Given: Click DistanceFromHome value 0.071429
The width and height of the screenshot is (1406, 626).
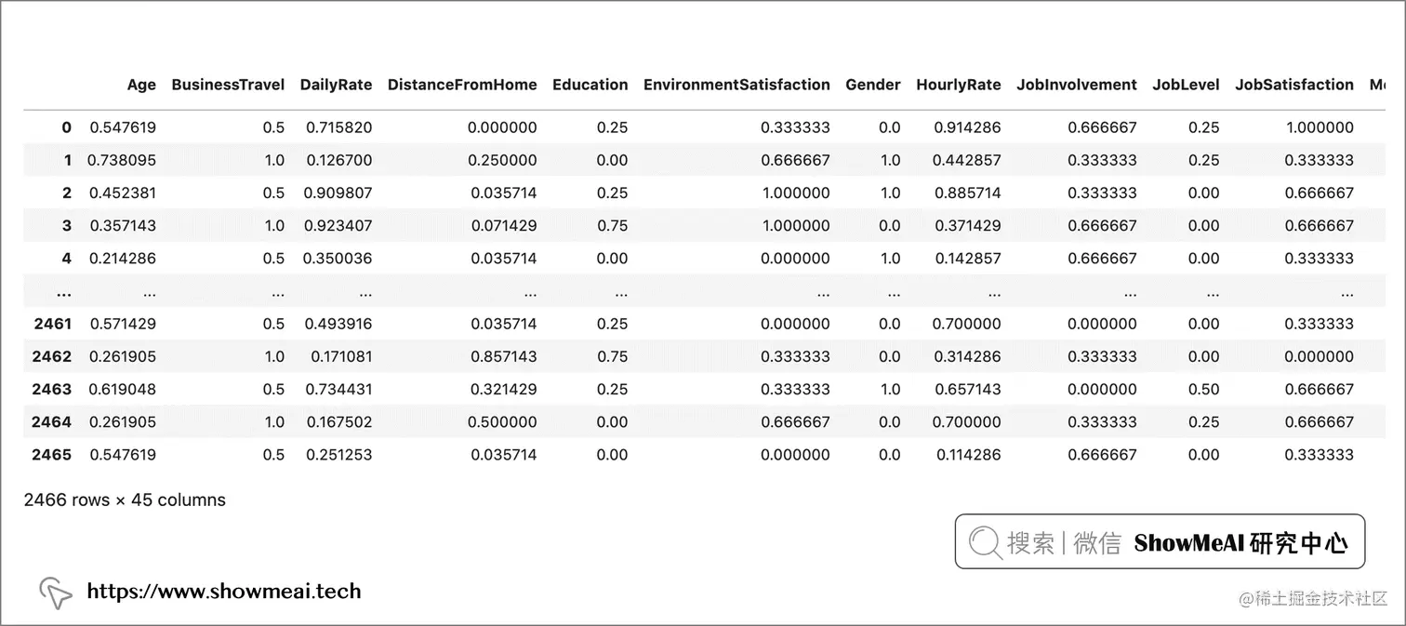Looking at the screenshot, I should (x=503, y=225).
